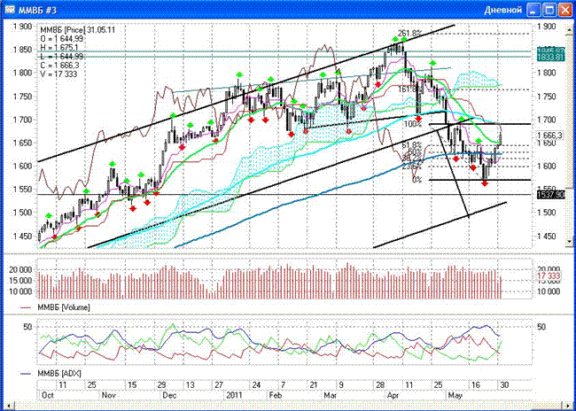Click the ММВБ #3 window title
The height and width of the screenshot is (411, 576).
click(37, 10)
